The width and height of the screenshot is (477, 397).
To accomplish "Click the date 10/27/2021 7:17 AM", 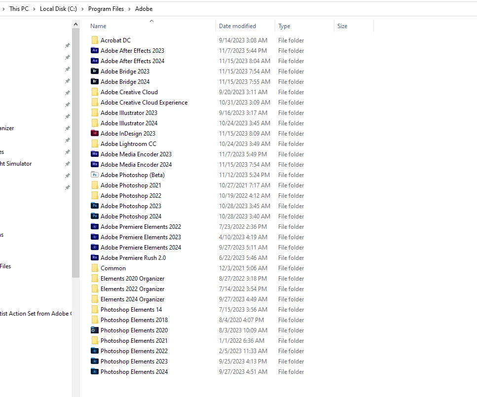I will click(x=245, y=185).
